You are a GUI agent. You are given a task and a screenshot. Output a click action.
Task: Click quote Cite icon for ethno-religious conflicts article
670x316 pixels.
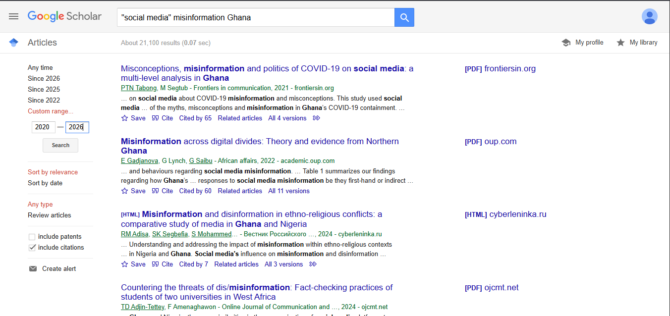155,264
